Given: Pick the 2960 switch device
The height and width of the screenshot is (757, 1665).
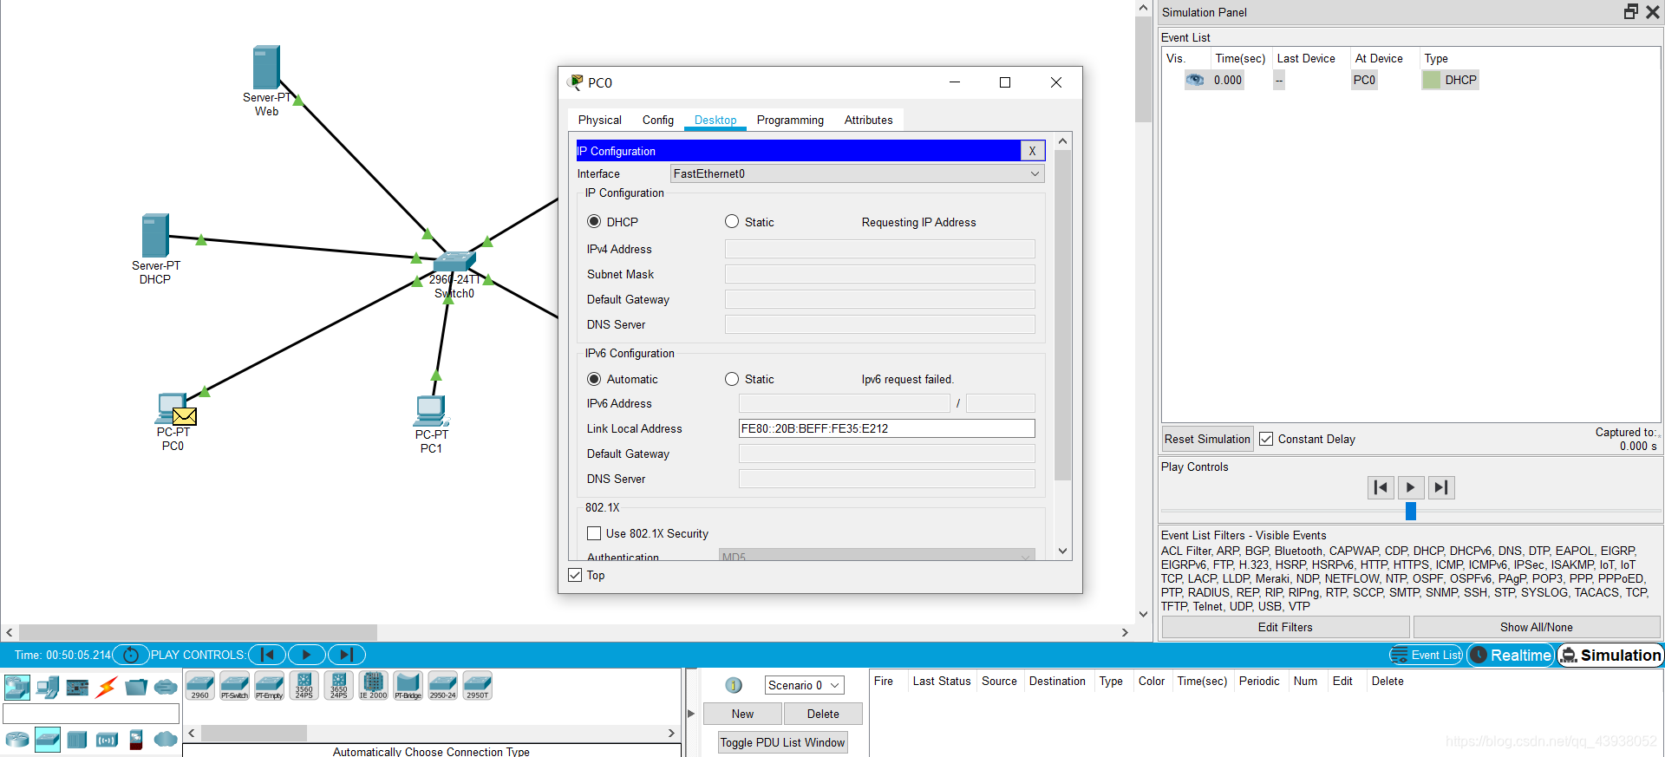Looking at the screenshot, I should pos(200,685).
